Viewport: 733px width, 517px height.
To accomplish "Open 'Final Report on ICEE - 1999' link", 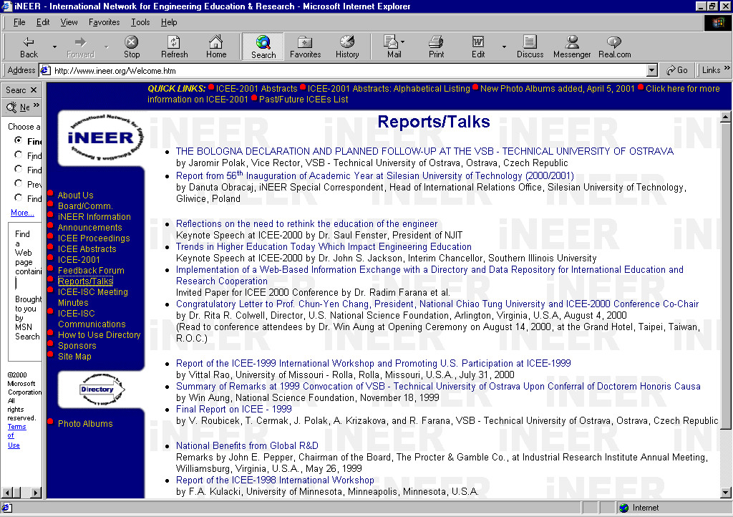I will click(x=234, y=409).
